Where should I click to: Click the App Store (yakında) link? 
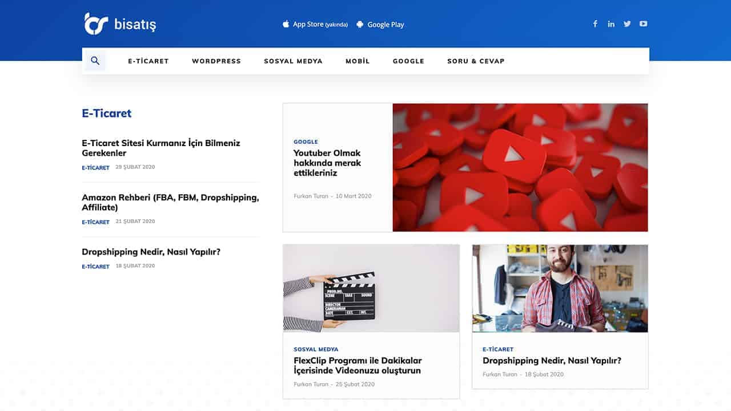click(315, 25)
